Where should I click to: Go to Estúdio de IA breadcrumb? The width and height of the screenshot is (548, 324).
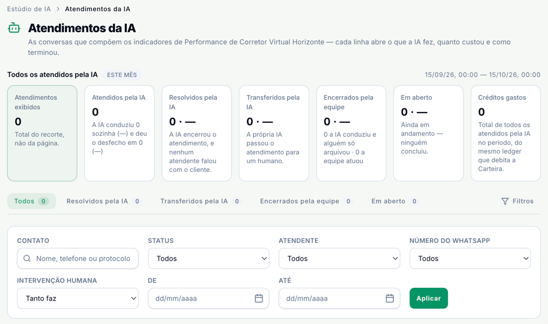tap(29, 9)
